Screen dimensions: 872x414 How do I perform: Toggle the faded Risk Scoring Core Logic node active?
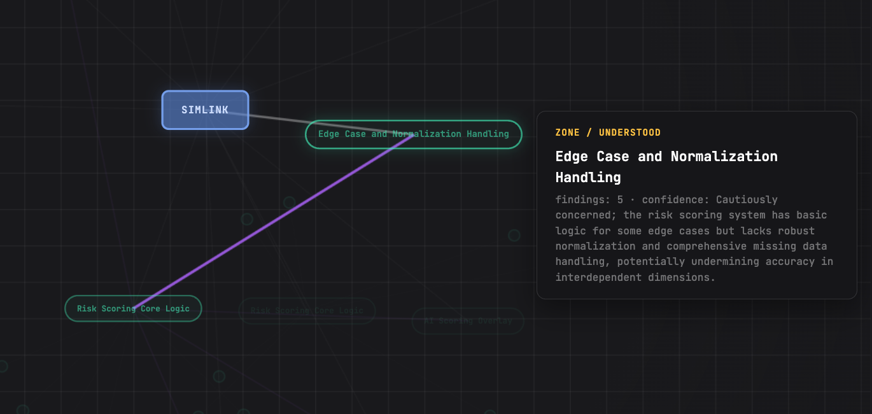[307, 311]
